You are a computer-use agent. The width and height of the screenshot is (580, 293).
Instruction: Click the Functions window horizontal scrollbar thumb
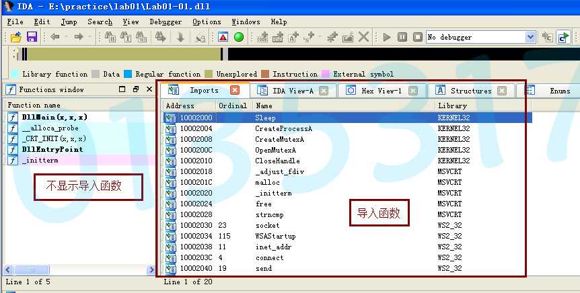(32, 270)
